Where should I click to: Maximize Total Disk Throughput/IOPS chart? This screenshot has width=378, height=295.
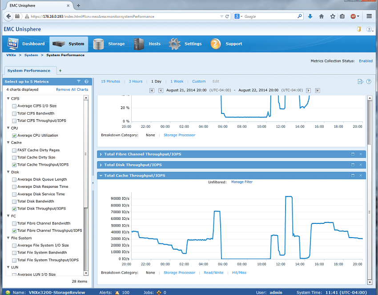[x=353, y=165]
